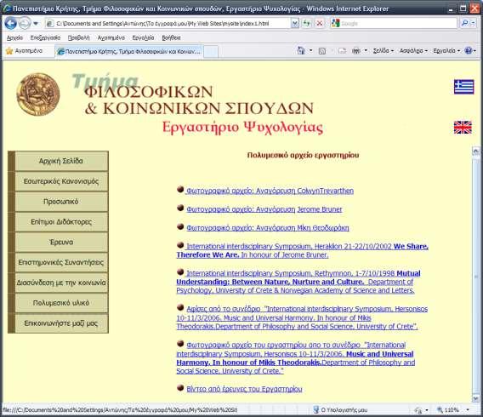Click the page scrollbar up arrow
Screen dimensions: 483x417
[475, 151]
